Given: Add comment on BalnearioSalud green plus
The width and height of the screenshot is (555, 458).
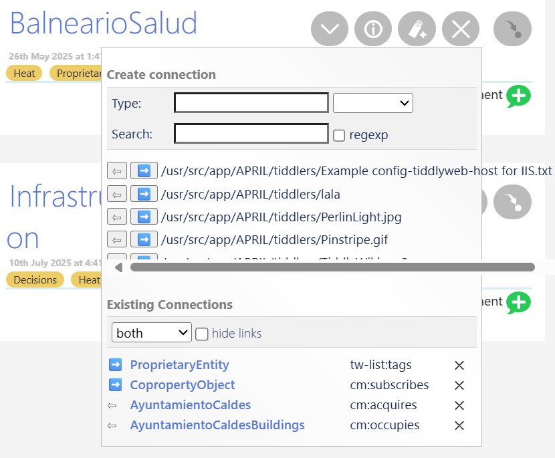Looking at the screenshot, I should (518, 96).
